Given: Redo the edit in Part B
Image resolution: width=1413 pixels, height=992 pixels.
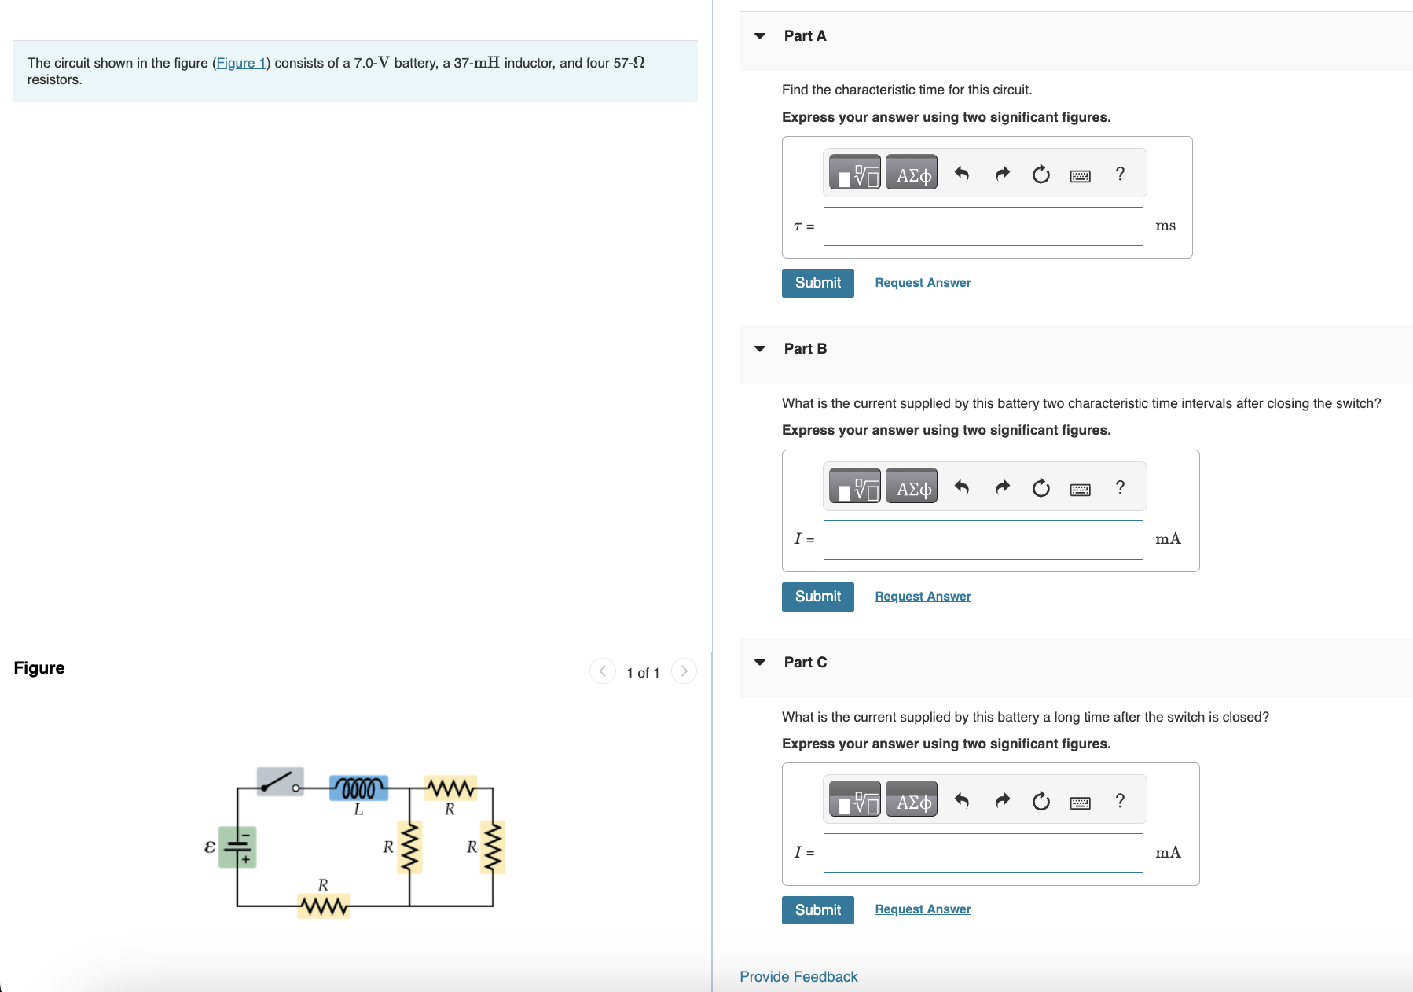Looking at the screenshot, I should [x=1002, y=487].
